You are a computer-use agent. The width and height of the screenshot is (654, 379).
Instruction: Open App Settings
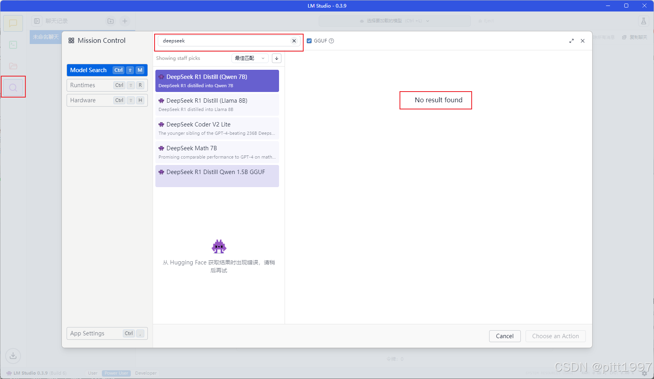[107, 333]
